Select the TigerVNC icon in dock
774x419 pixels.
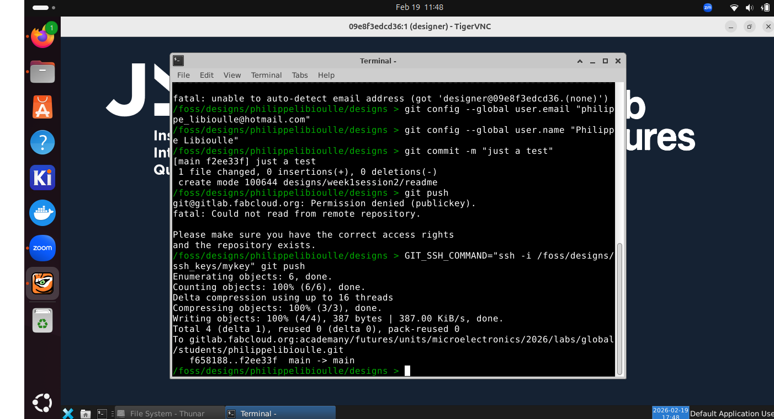[43, 283]
